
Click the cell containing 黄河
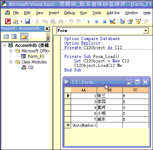(110, 108)
